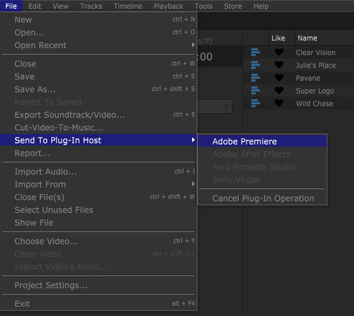Click Exit in the File menu
The width and height of the screenshot is (354, 316).
pos(98,304)
